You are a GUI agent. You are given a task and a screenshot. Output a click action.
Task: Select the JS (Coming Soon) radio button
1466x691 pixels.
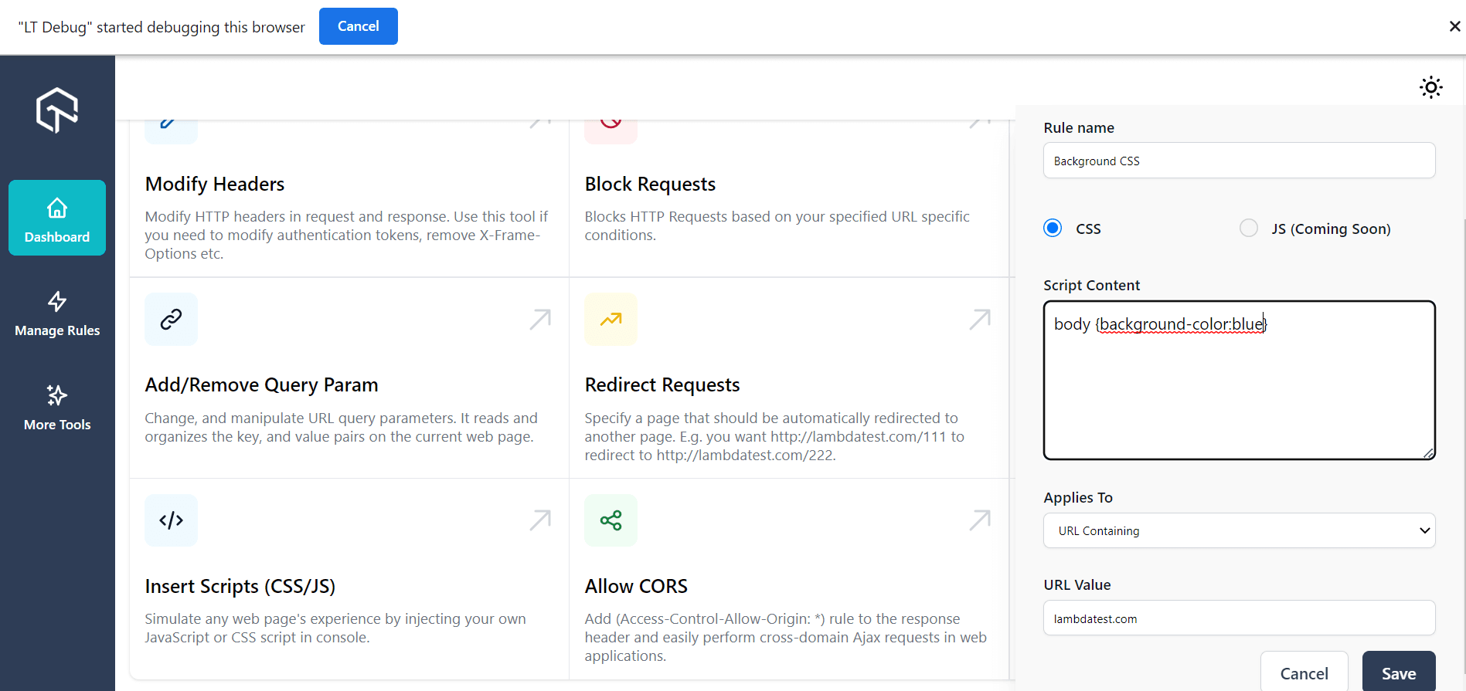pyautogui.click(x=1248, y=228)
